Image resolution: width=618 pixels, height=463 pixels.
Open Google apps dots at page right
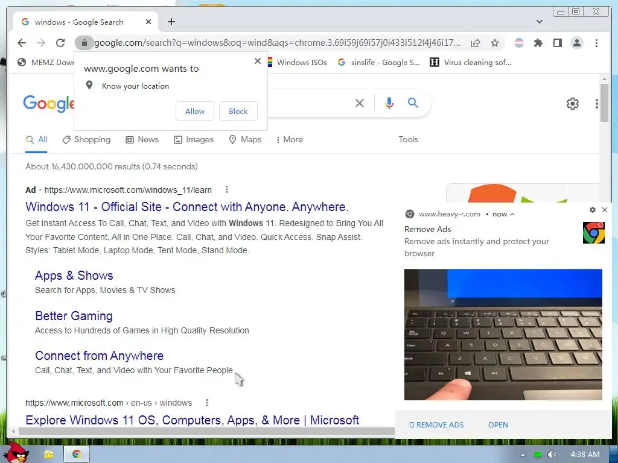597,104
